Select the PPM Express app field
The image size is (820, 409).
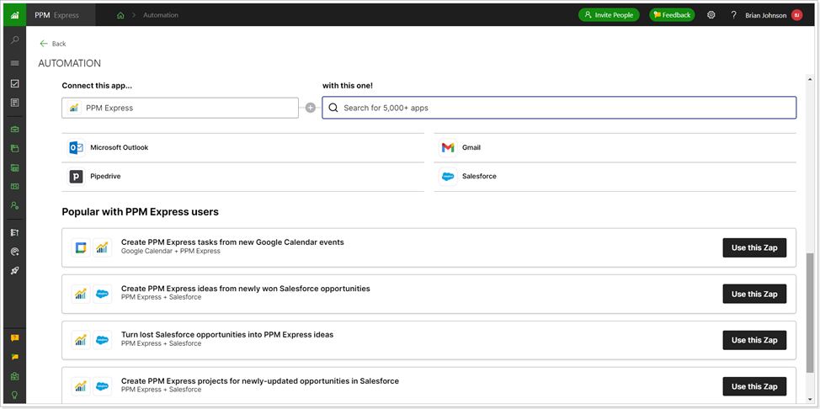tap(180, 108)
